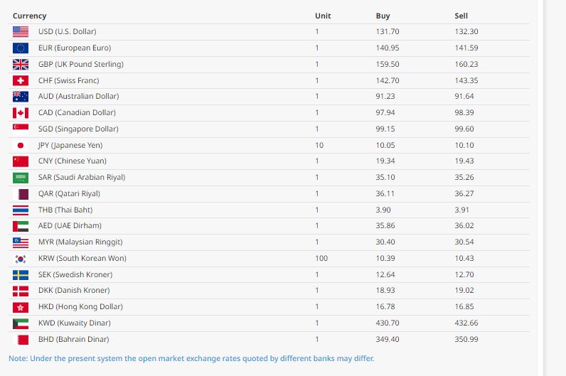This screenshot has height=376, width=566.
Task: Click the Buy column header
Action: [383, 16]
